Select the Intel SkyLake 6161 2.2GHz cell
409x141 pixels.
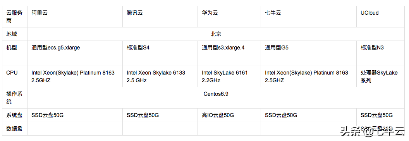[229, 76]
